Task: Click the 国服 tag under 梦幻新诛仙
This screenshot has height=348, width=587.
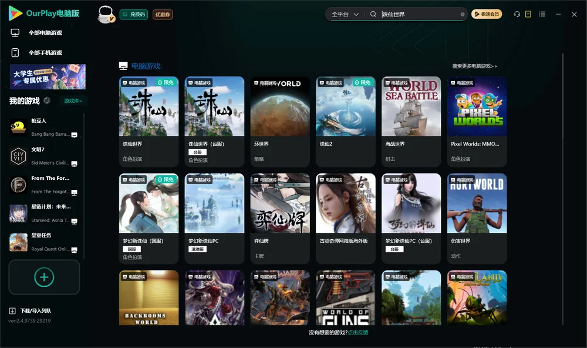Action: [131, 249]
